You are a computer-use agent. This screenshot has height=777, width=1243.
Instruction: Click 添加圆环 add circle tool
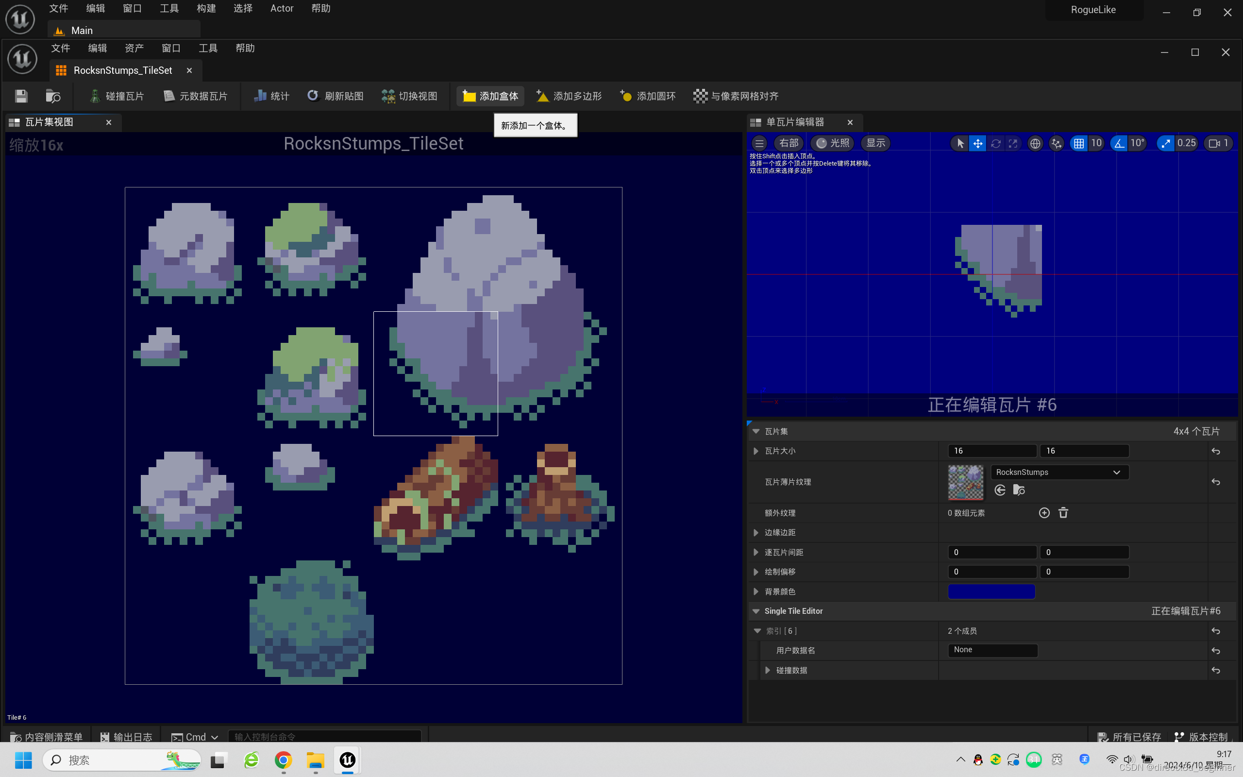[x=647, y=96]
